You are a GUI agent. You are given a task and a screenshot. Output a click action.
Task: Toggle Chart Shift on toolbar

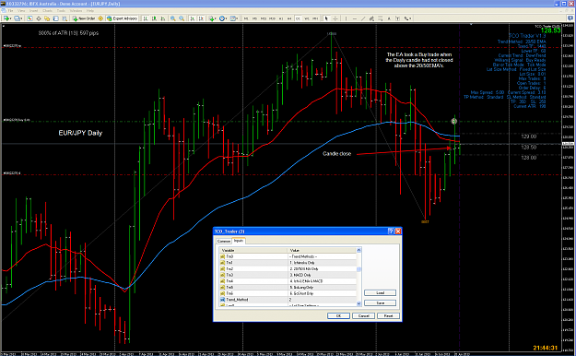pyautogui.click(x=201, y=18)
